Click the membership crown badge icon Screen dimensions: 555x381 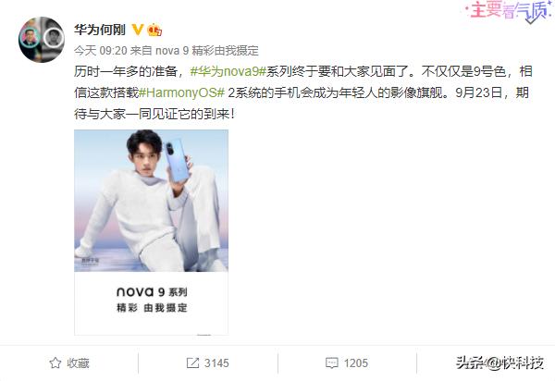point(154,31)
